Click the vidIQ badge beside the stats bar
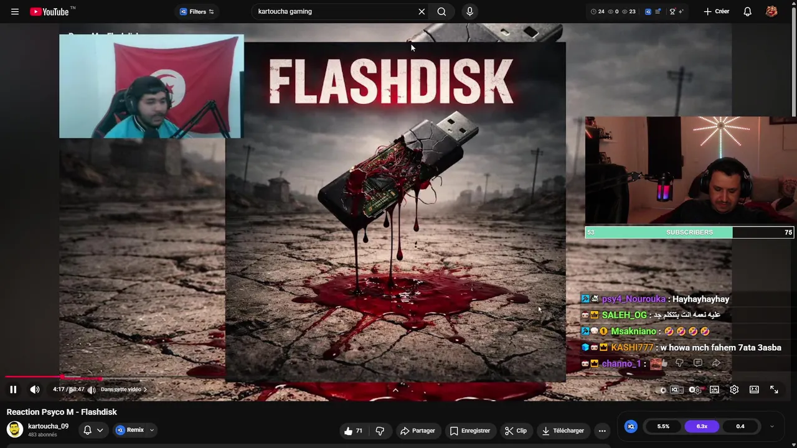Viewport: 797px width, 448px height. [631, 426]
